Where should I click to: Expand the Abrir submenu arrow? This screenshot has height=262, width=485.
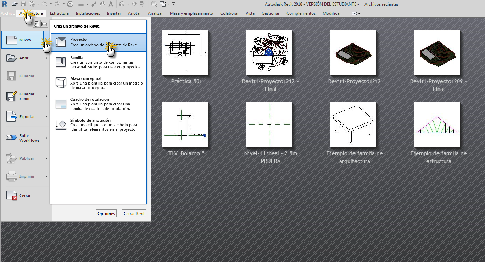click(46, 58)
